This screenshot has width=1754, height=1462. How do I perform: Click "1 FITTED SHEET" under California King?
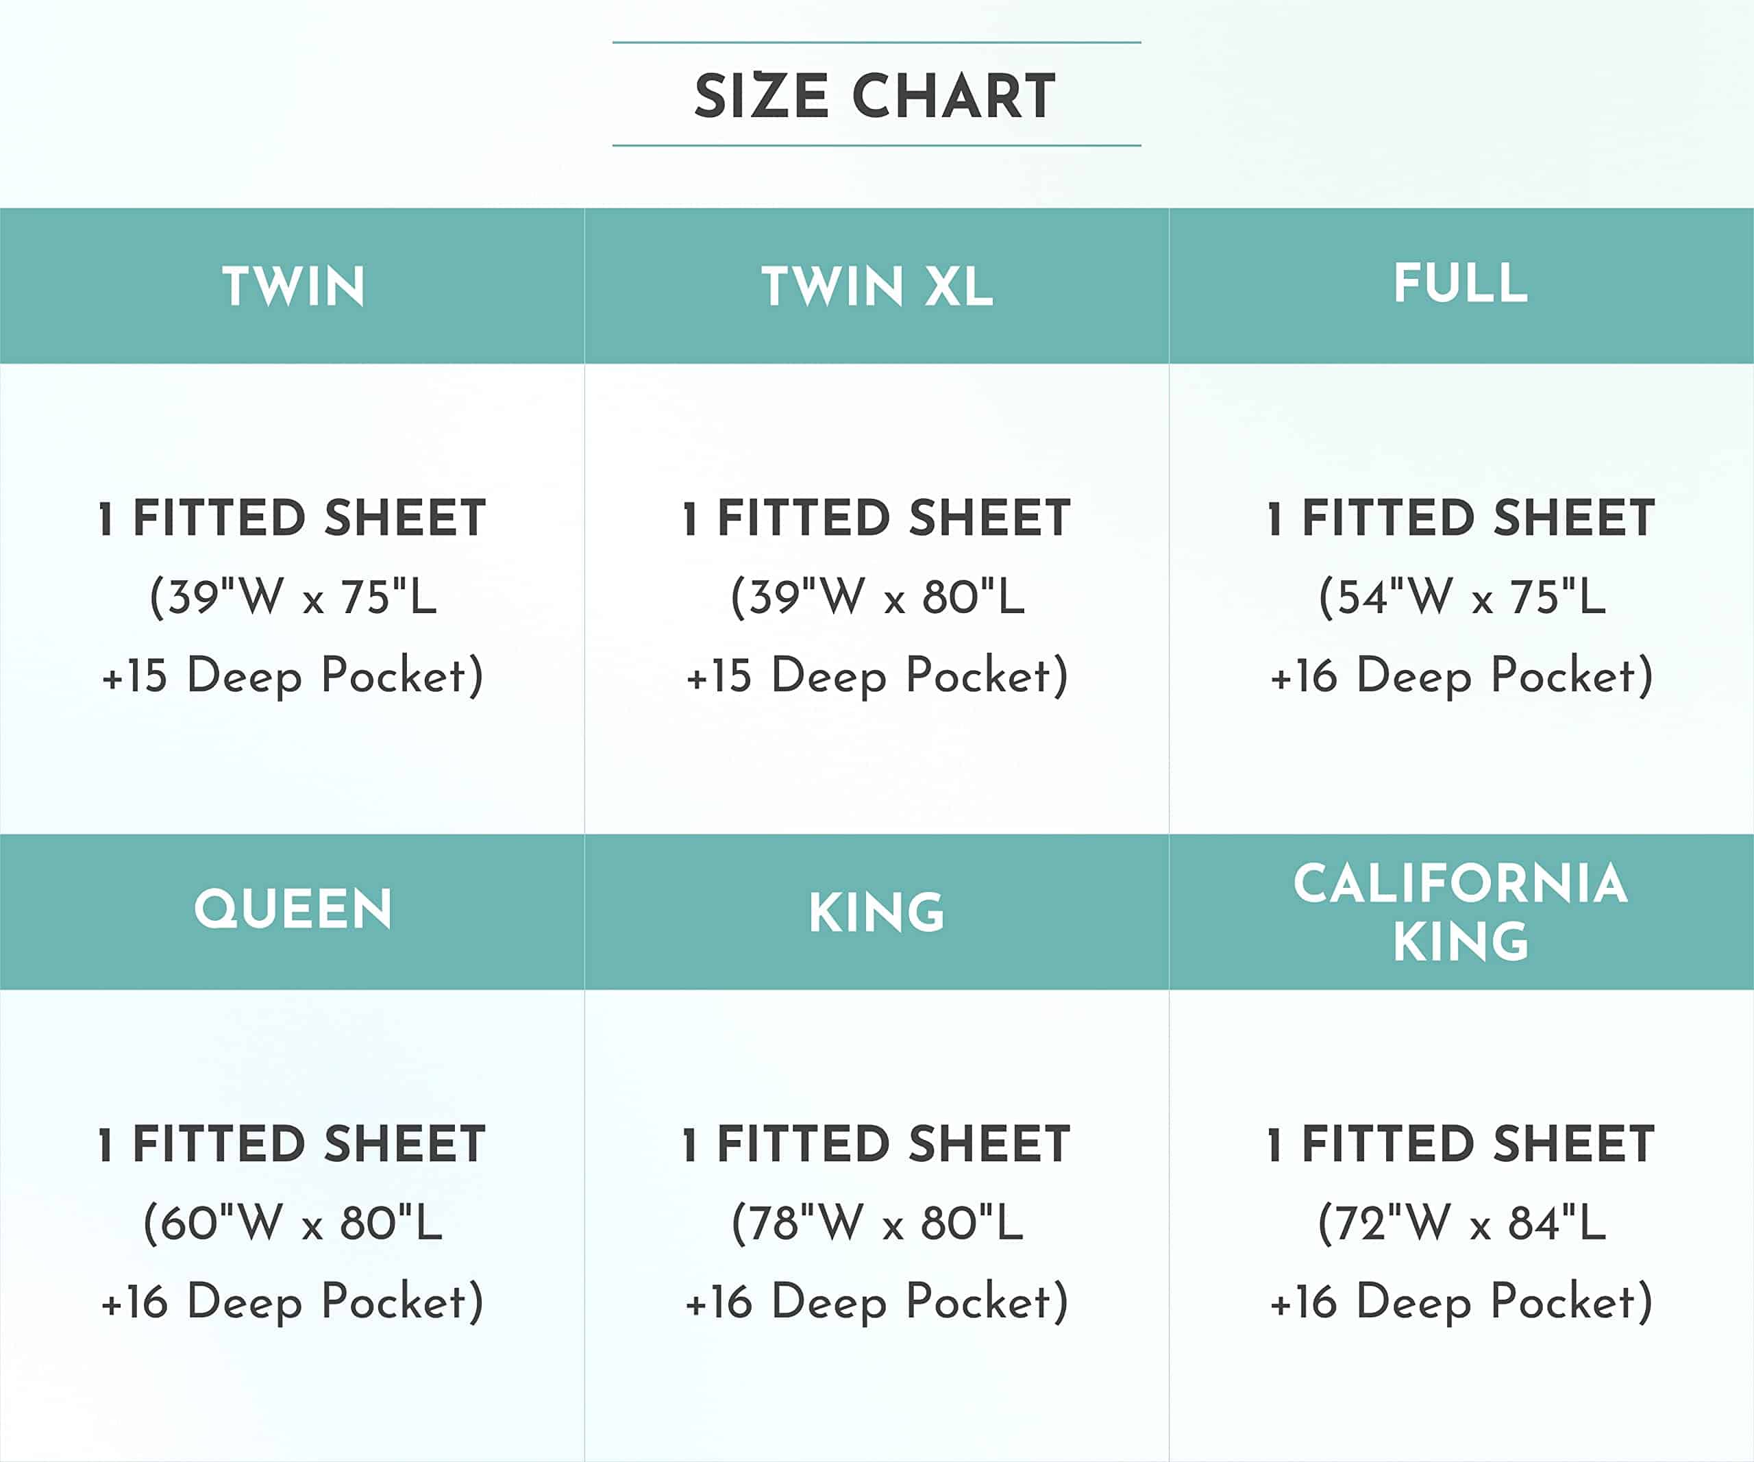(1461, 1144)
